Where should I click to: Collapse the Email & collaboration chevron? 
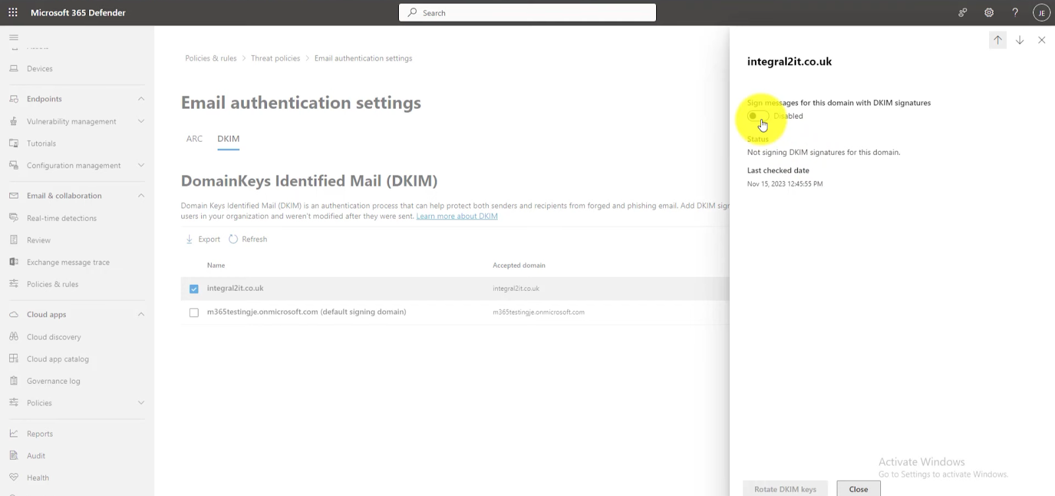click(x=141, y=196)
